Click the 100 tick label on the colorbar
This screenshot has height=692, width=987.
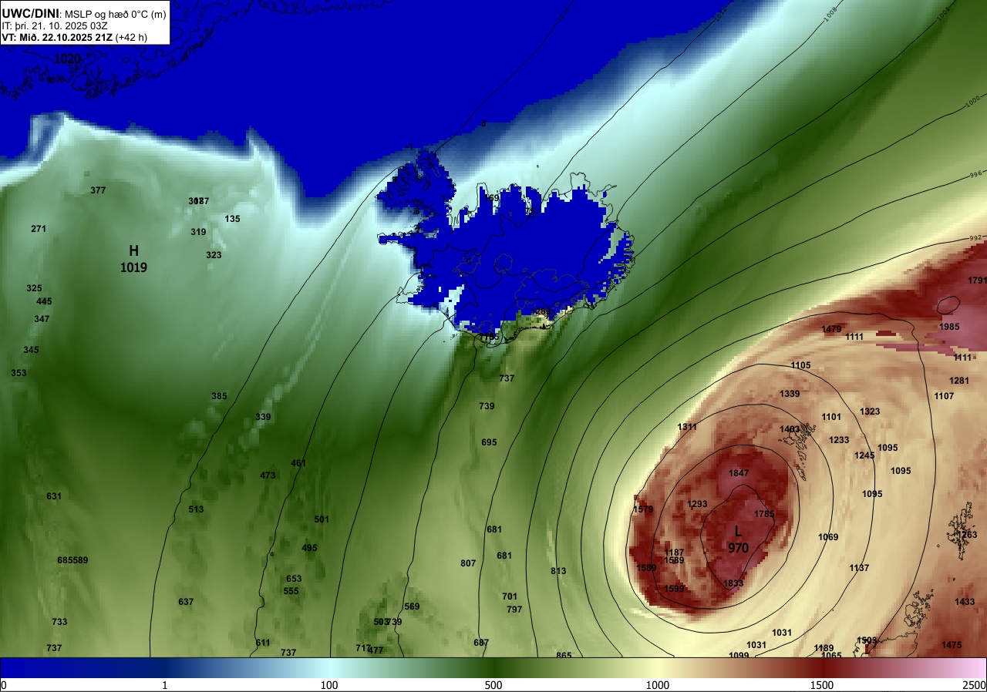pyautogui.click(x=329, y=685)
